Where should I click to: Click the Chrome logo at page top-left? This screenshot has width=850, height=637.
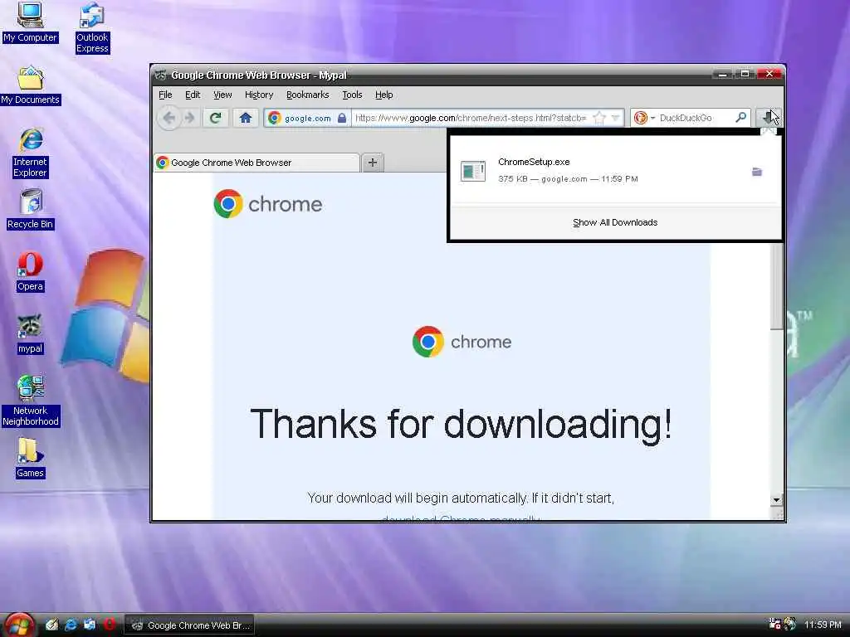point(268,204)
